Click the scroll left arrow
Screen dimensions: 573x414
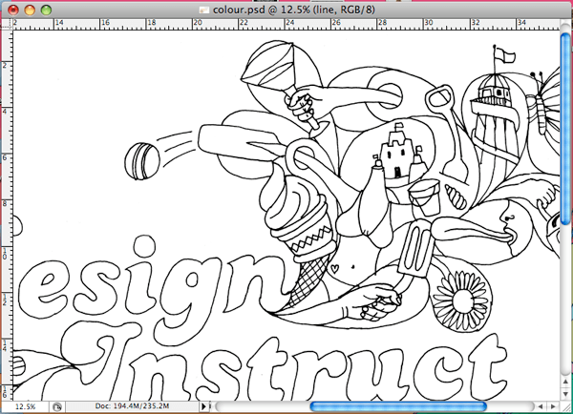point(540,406)
